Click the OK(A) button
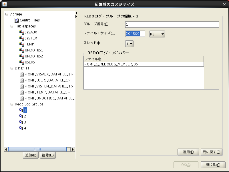Screen dimensions: 229x172 pos(186,165)
